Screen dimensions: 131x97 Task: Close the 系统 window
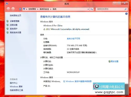point(125,3)
